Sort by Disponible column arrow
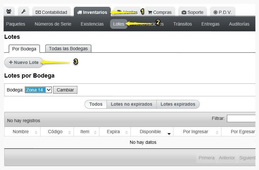Viewport: 259px width, 170px height. [x=169, y=134]
